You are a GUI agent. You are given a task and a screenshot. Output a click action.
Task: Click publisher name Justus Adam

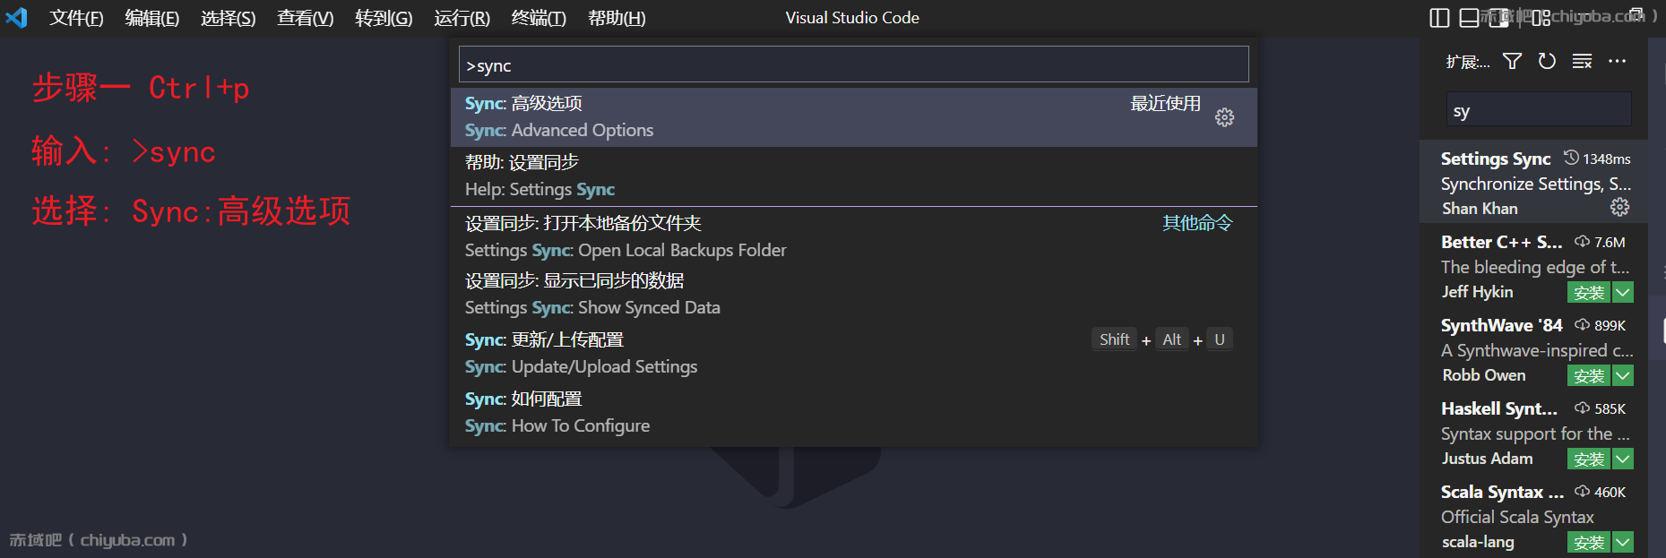[1487, 459]
